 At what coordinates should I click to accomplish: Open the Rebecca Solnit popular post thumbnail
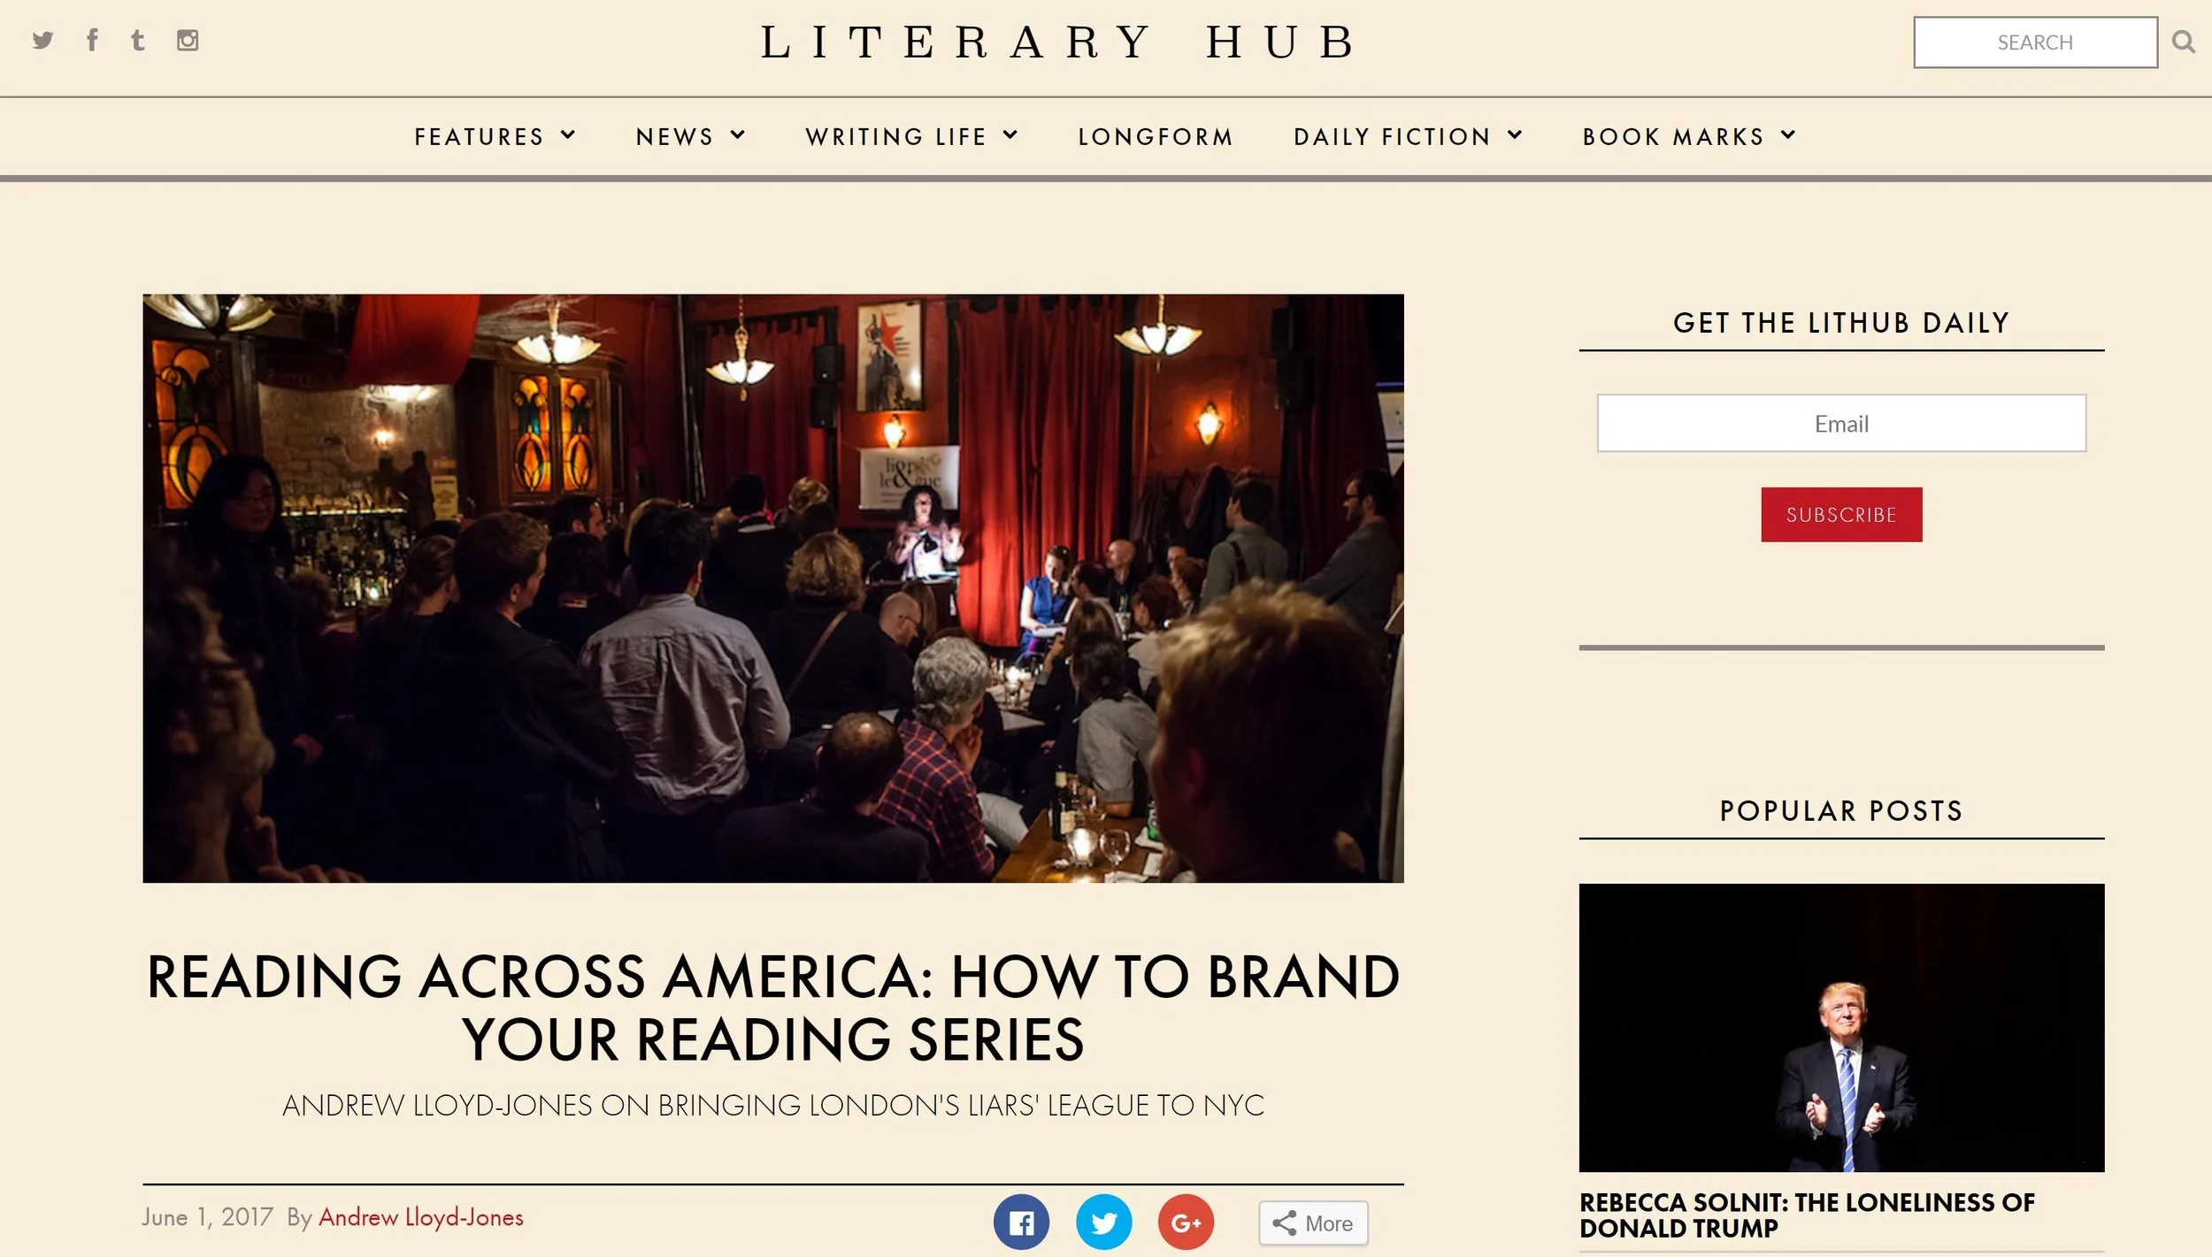pos(1841,1028)
